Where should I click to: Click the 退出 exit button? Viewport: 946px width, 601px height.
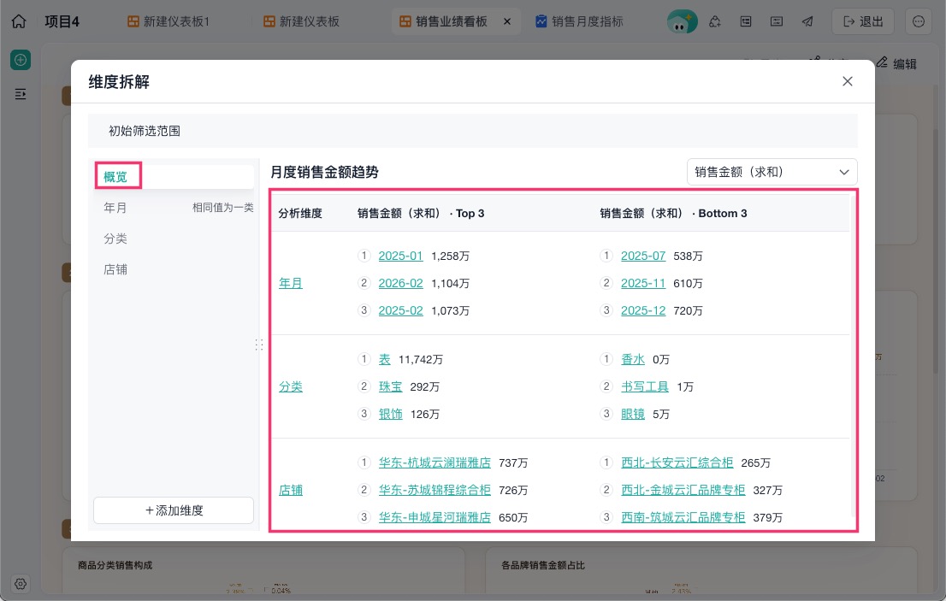click(x=863, y=21)
